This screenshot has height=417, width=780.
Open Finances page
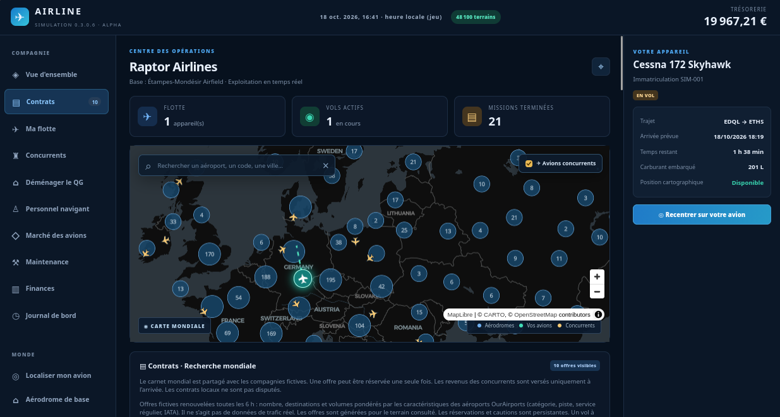56,288
